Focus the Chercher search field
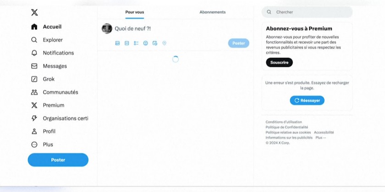 [312, 12]
